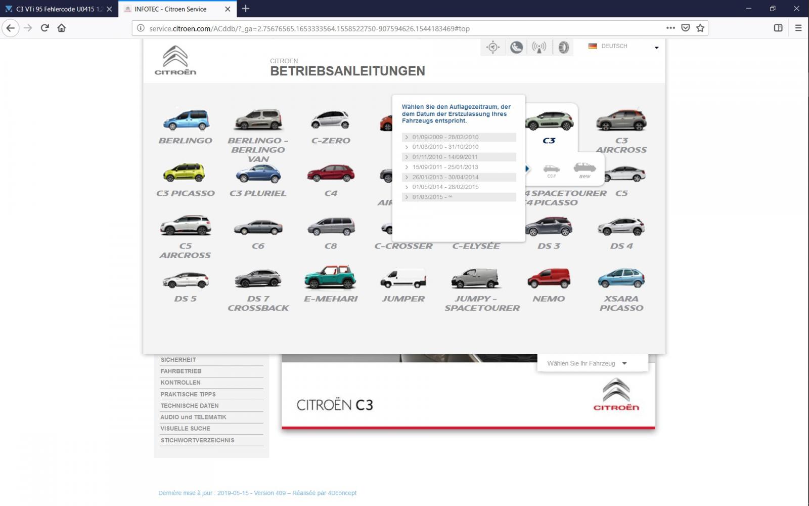
Task: Select date range starting 01/03/2015
Action: point(459,197)
